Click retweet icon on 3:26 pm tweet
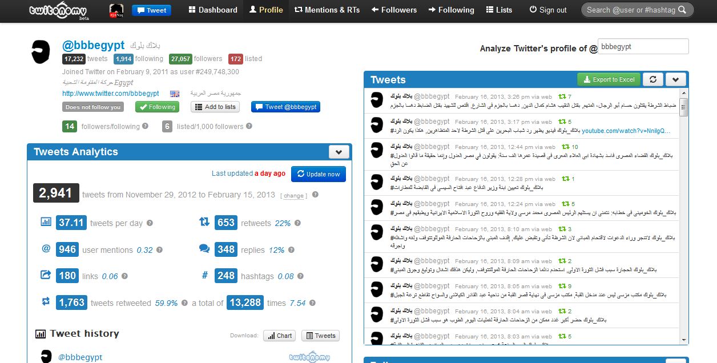This screenshot has height=363, width=717. pos(562,96)
